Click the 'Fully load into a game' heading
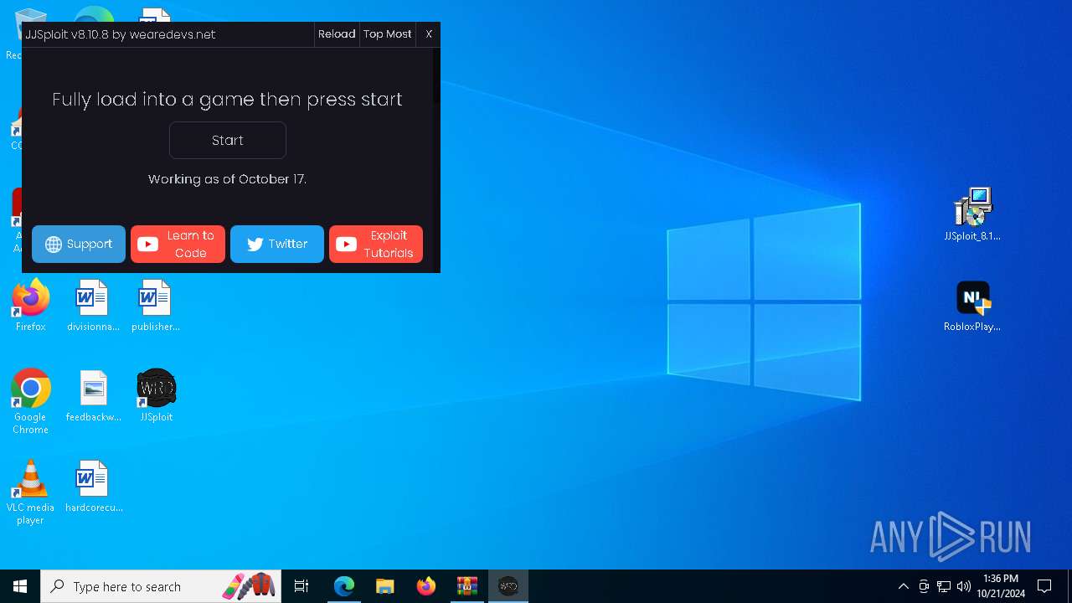Image resolution: width=1072 pixels, height=603 pixels. (x=227, y=99)
